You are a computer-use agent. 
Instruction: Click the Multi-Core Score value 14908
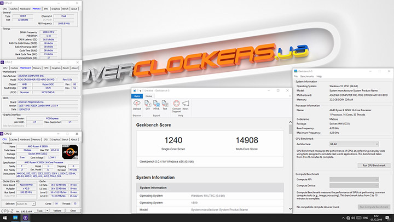[x=247, y=140]
